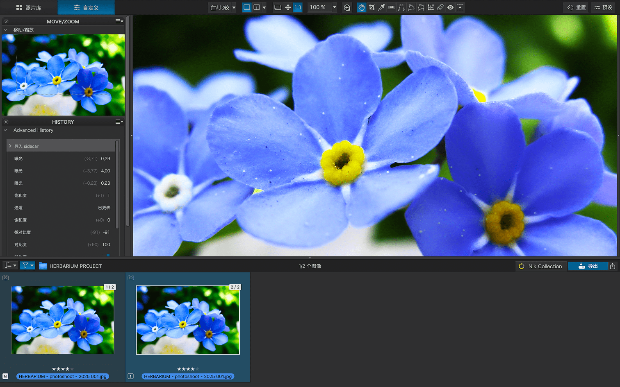Image resolution: width=620 pixels, height=387 pixels.
Task: Open the 自定义 tab
Action: [86, 7]
